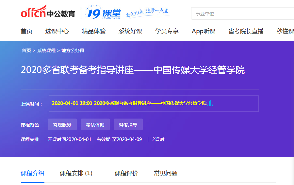Click the live audio bars icon
Viewport: 294px width, 185px height.
pos(210,103)
